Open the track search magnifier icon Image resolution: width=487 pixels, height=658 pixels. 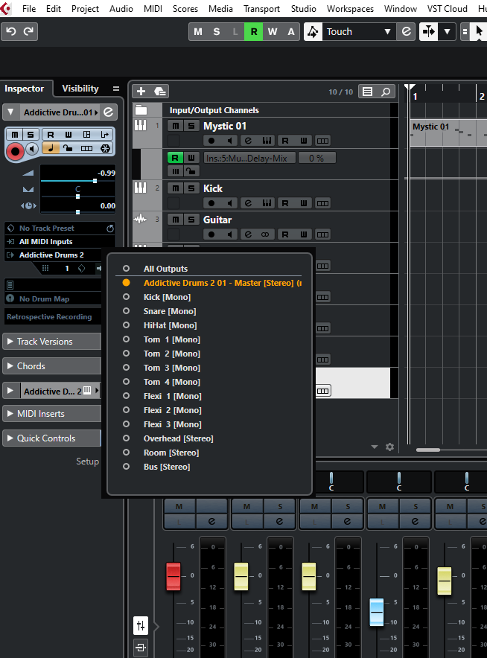click(x=386, y=92)
